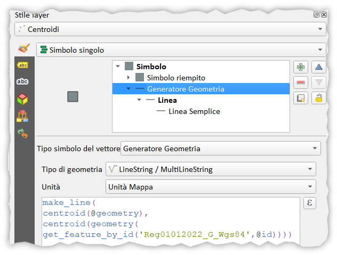Open the Symbology paintbrush tab
Screen dimensions: 337x255
point(22,48)
